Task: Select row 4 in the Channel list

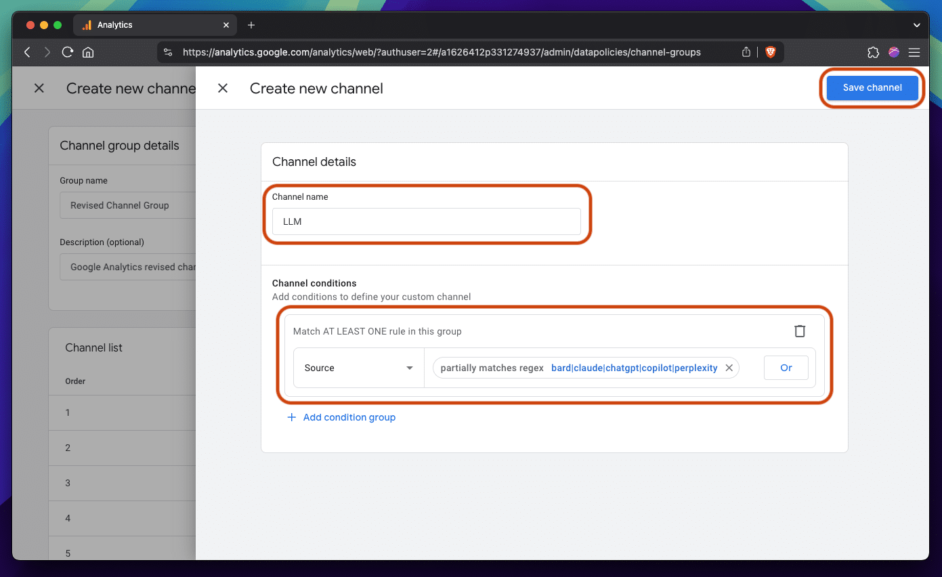Action: [122, 518]
